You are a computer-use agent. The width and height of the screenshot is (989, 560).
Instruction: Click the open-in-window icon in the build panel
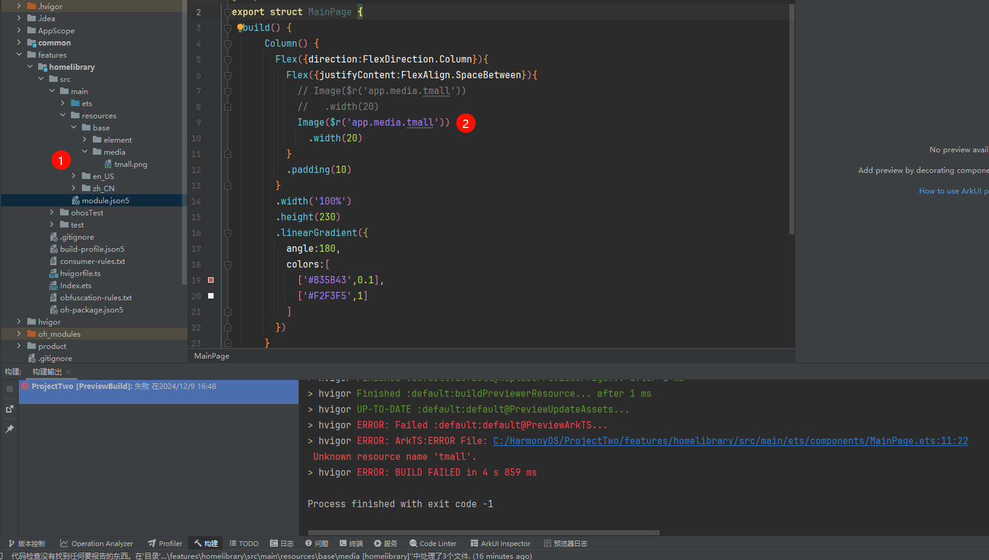click(x=10, y=409)
